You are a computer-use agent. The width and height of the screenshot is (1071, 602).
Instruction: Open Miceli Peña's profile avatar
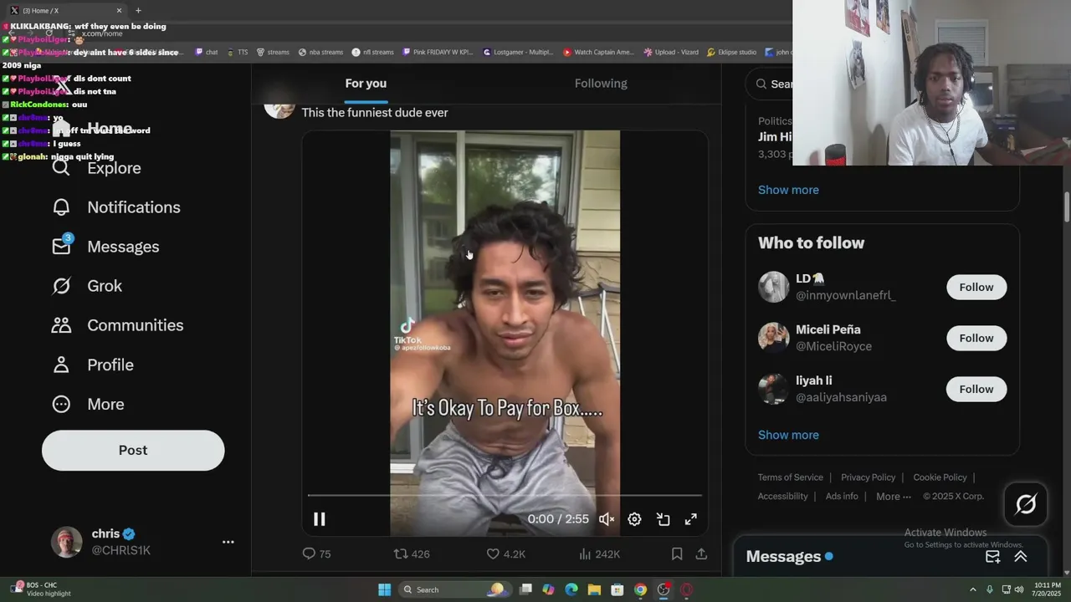773,338
